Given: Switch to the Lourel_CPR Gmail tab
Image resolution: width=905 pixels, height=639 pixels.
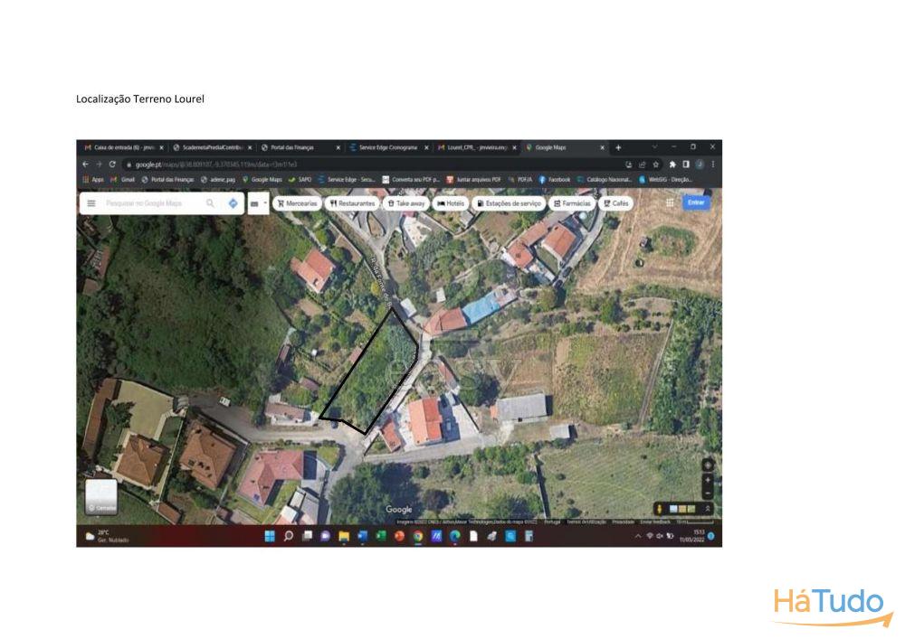Looking at the screenshot, I should pyautogui.click(x=477, y=147).
